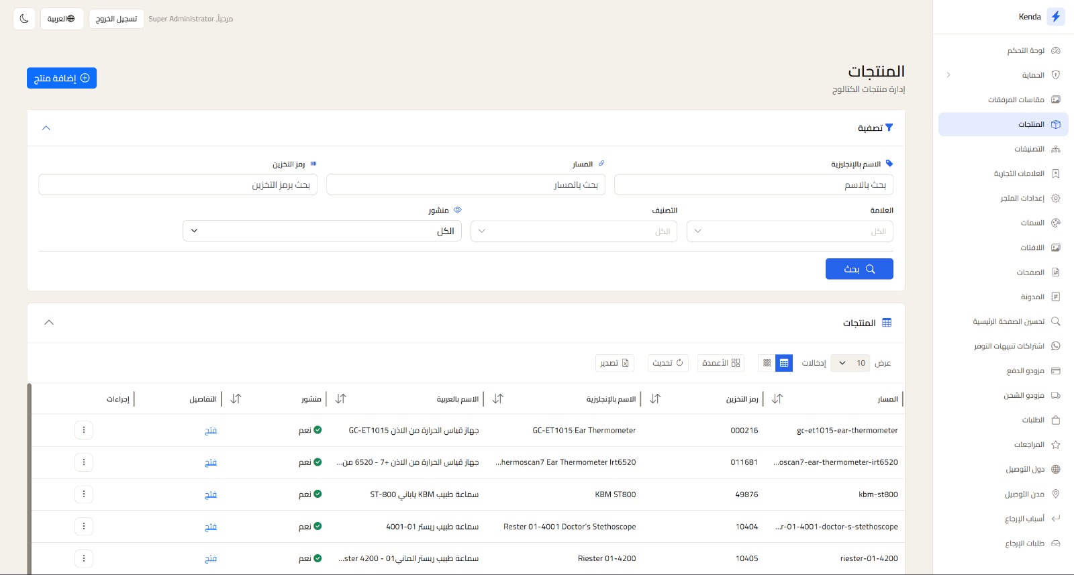
Task: Open the لوحة التحكم dashboard gauge icon
Action: point(1055,50)
